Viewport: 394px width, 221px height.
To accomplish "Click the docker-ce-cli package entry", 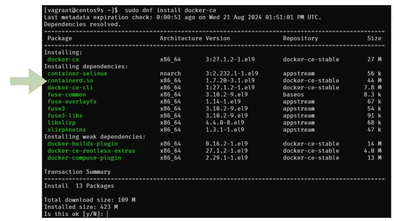I will point(70,88).
